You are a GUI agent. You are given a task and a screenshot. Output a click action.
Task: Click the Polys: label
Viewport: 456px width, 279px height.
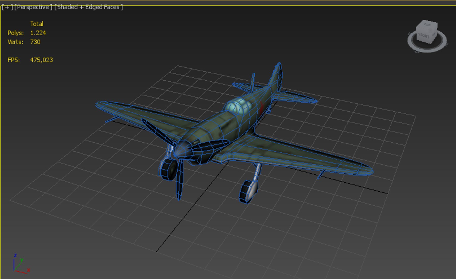[x=16, y=33]
